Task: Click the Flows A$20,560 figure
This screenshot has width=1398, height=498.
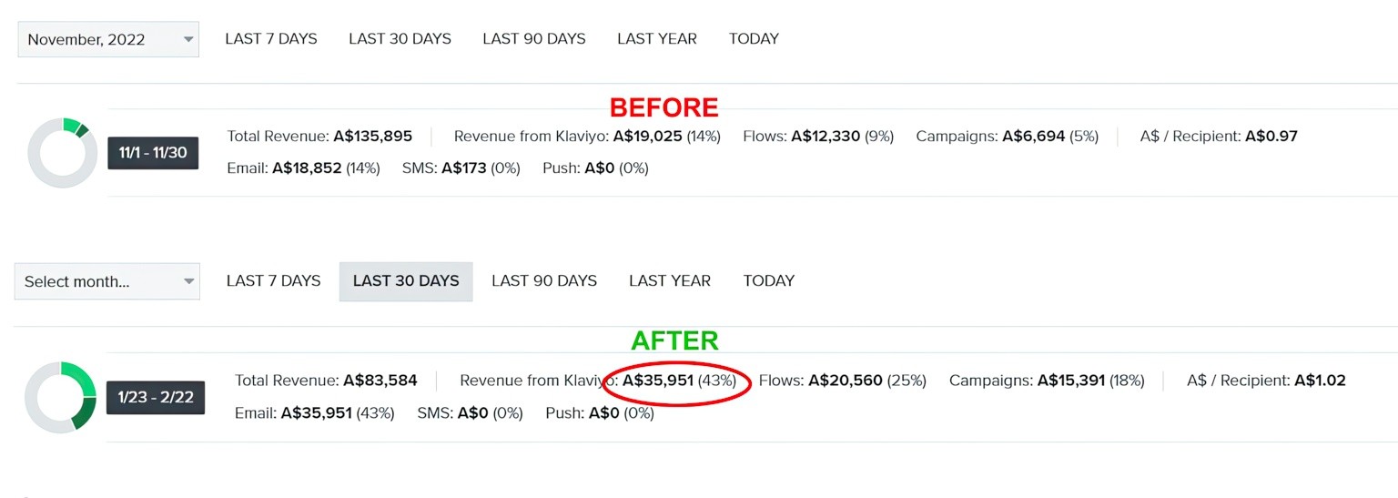Action: (846, 381)
